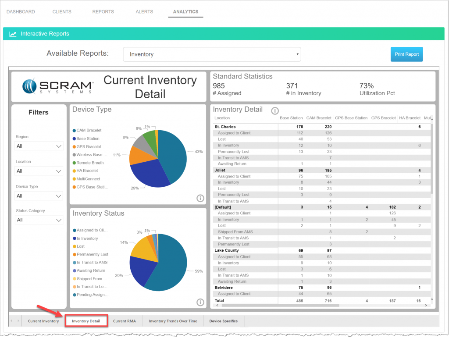Switch to the Current RMA tab
The image size is (449, 338).
click(125, 321)
